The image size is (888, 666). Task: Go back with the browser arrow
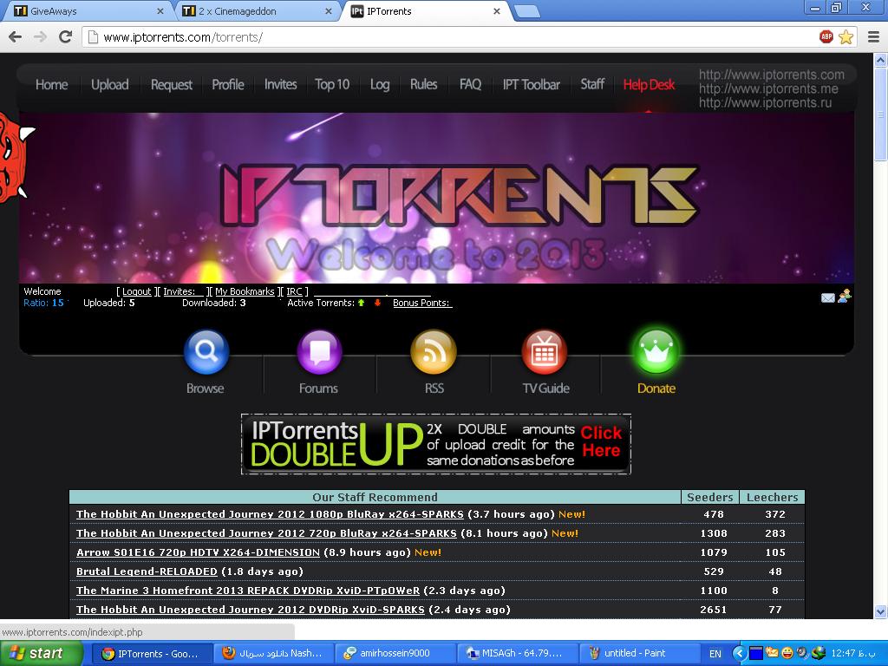click(16, 36)
